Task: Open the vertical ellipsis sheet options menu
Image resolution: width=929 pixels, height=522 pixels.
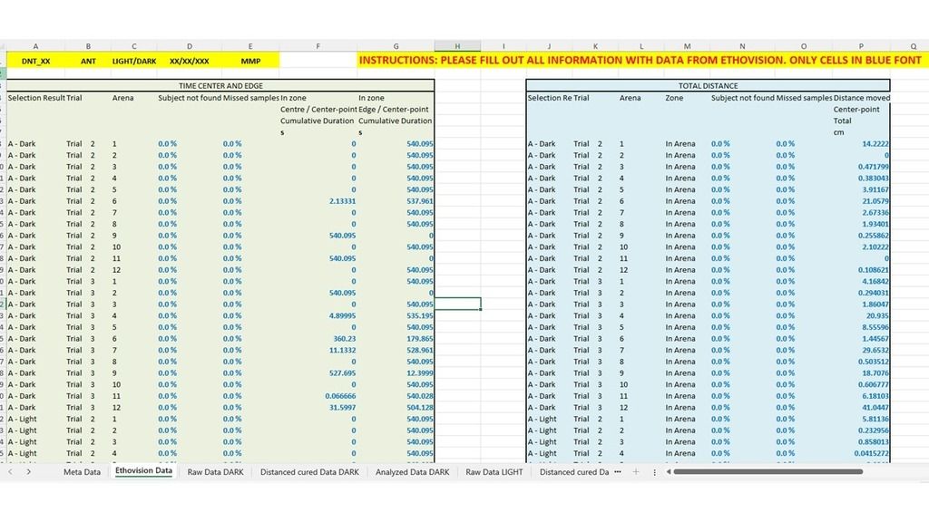Action: point(655,471)
